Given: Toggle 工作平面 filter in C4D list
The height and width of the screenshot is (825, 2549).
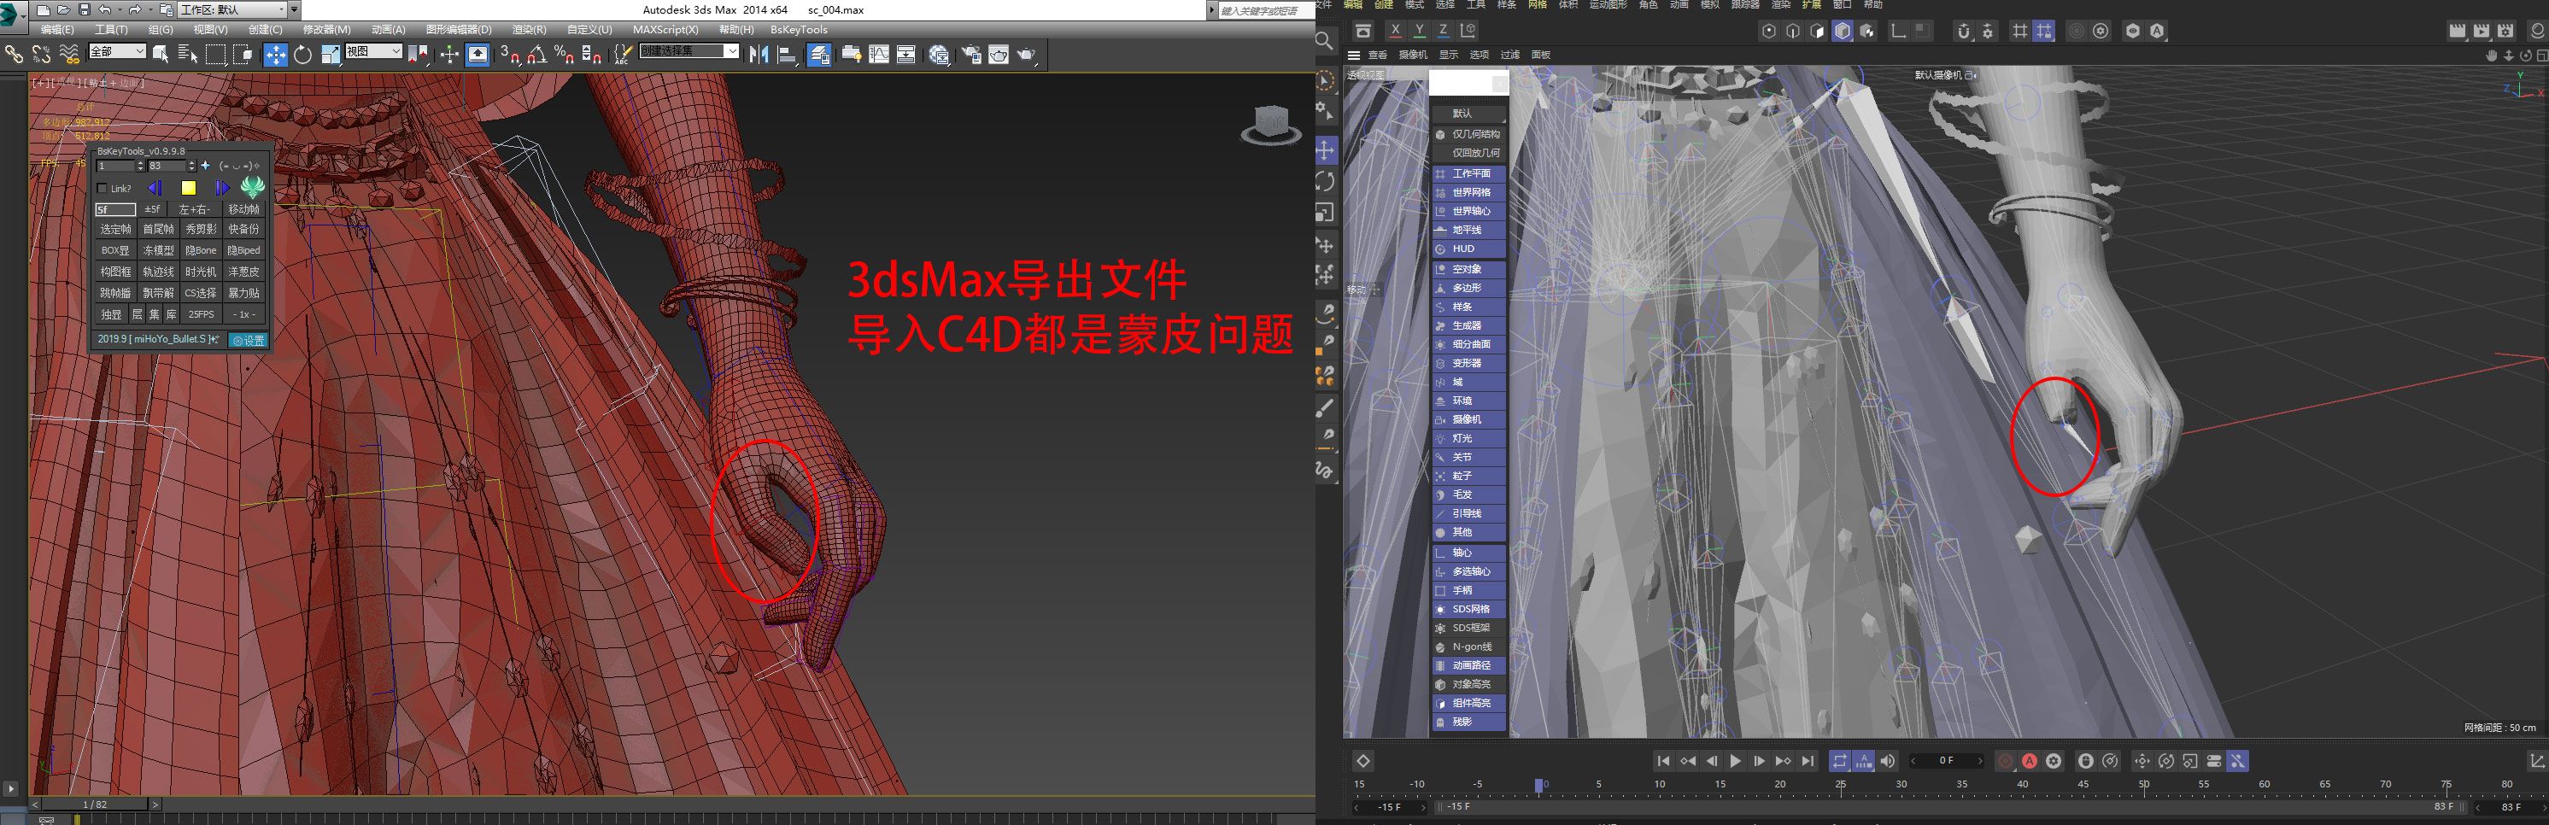Looking at the screenshot, I should [1468, 173].
